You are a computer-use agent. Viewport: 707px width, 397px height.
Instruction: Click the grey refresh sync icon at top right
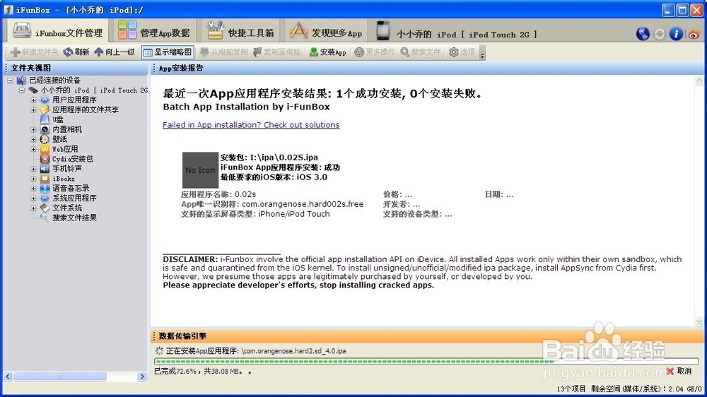[x=660, y=34]
